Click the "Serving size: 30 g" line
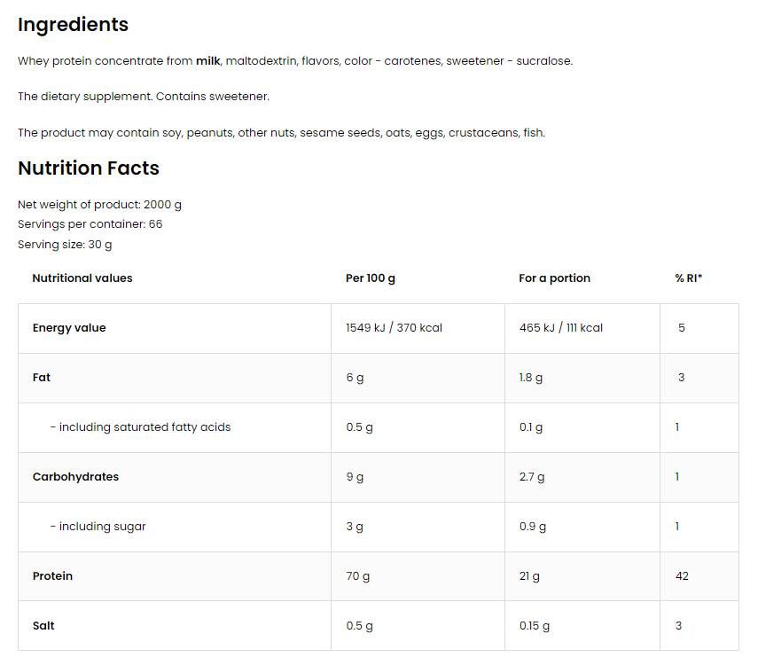 [x=65, y=245]
